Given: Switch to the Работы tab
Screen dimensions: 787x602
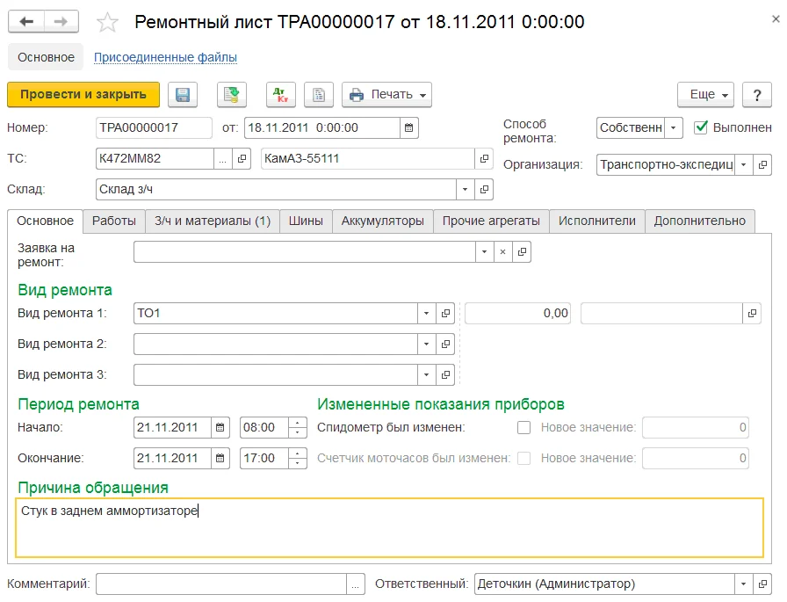Looking at the screenshot, I should 113,221.
